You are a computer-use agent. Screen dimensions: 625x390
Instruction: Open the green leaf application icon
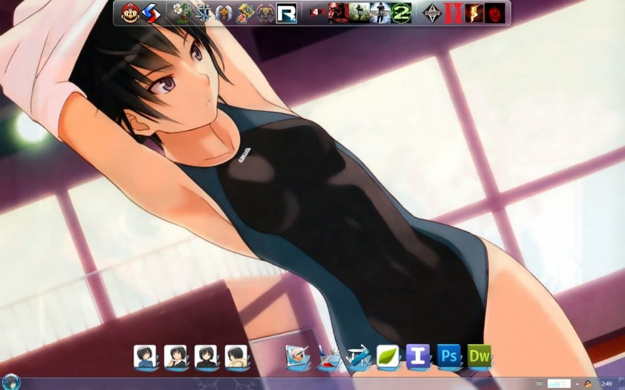388,356
